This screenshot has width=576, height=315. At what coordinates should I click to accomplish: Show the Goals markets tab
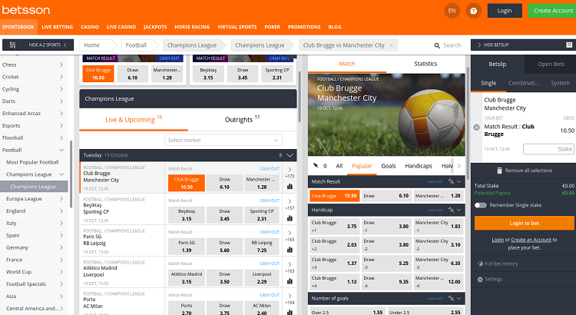point(389,166)
